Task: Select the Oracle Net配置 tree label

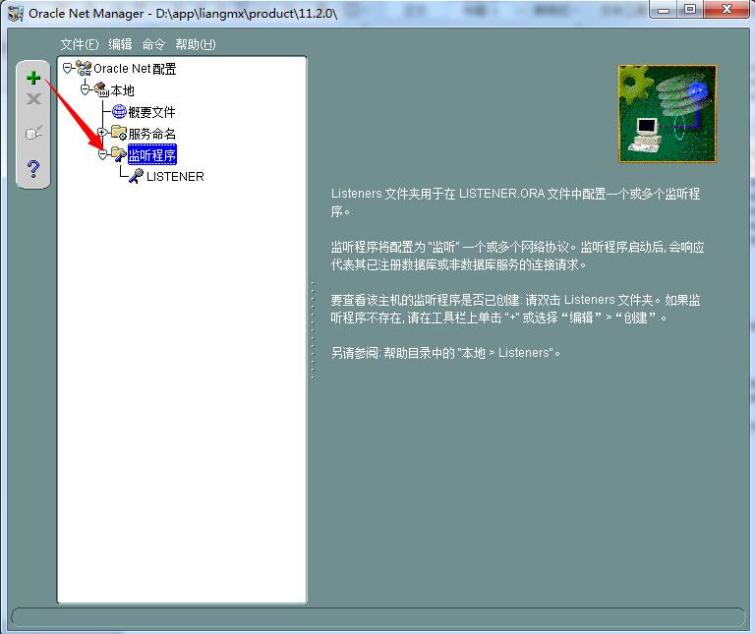Action: coord(135,69)
